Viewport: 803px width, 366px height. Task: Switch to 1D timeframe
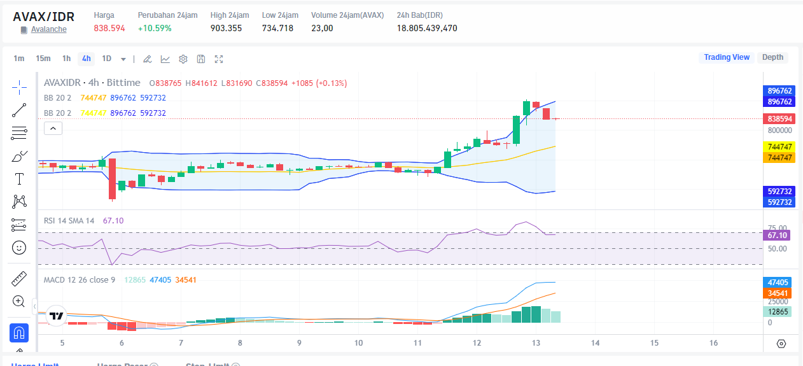(x=106, y=59)
